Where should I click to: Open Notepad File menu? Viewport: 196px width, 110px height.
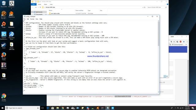pyautogui.click(x=24, y=19)
